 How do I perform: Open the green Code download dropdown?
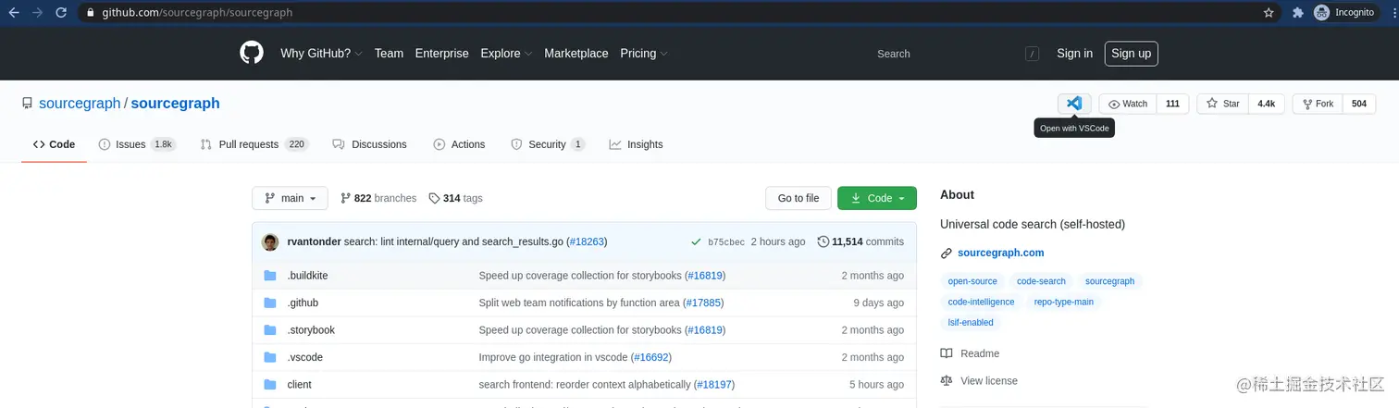pos(877,198)
